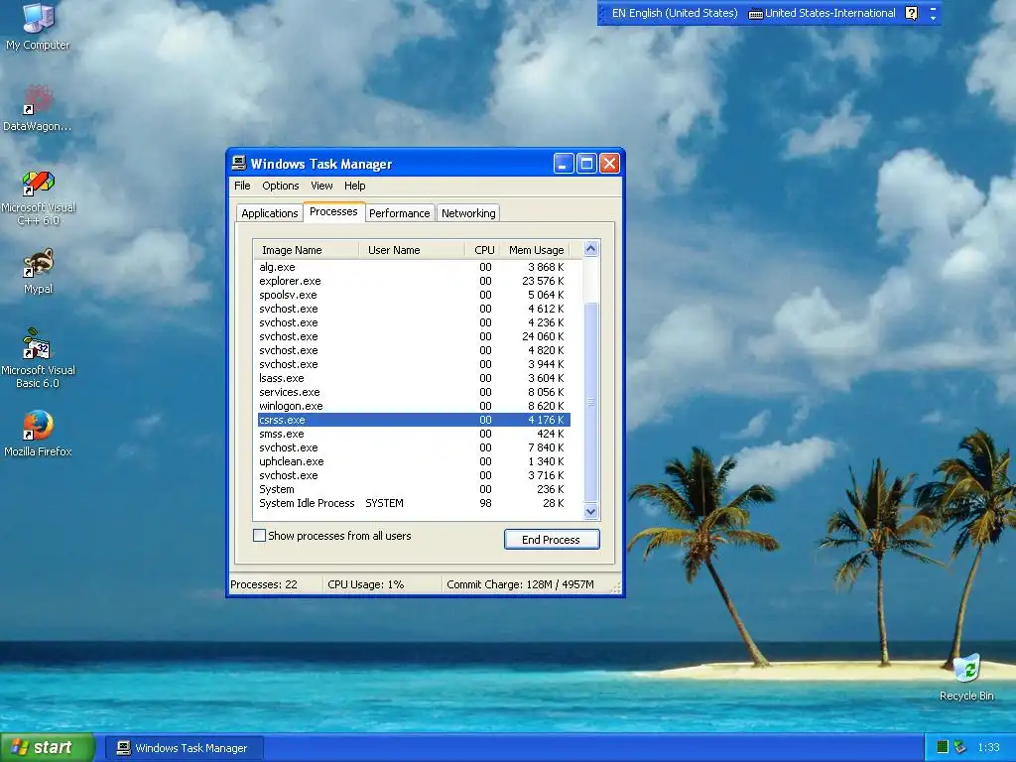Click the system tray clock
The width and height of the screenshot is (1016, 762).
tap(988, 748)
